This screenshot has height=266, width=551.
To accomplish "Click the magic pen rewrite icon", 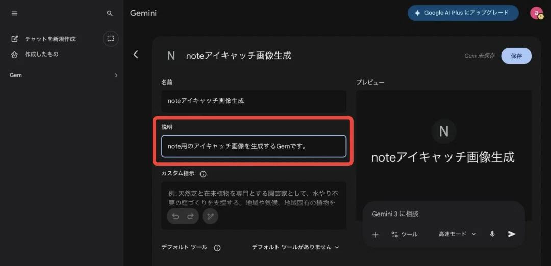I will tap(210, 216).
